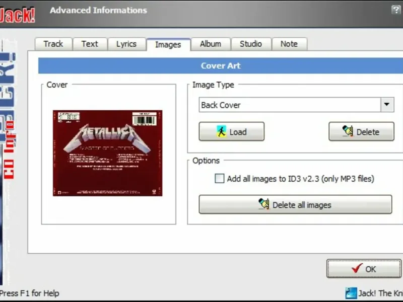Click the walking figure icon on Load
This screenshot has width=403, height=302.
coord(221,131)
